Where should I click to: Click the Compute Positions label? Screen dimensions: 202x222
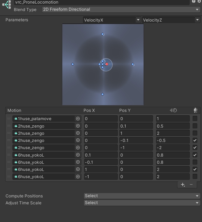tap(24, 196)
